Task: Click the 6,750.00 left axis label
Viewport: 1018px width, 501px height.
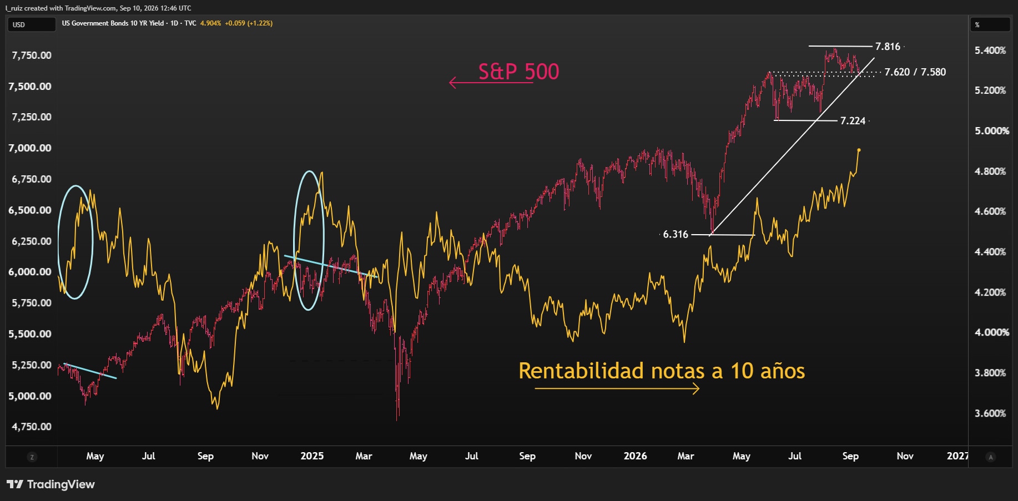Action: (x=32, y=179)
